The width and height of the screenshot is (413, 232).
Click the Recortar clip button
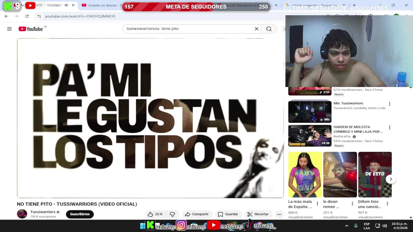[258, 214]
